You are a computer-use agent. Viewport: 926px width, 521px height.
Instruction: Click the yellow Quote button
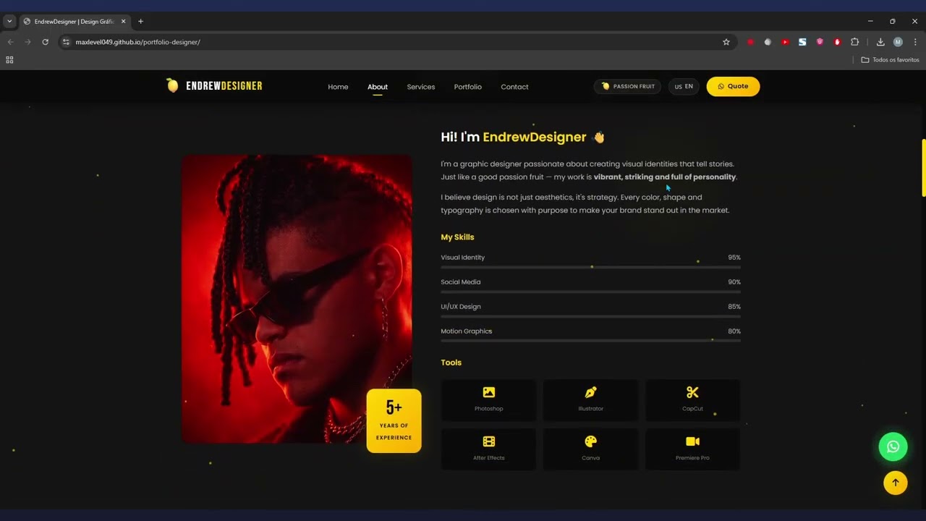click(733, 86)
